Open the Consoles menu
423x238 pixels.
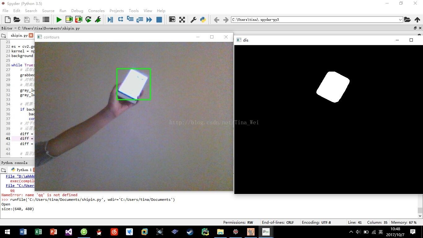pyautogui.click(x=96, y=11)
